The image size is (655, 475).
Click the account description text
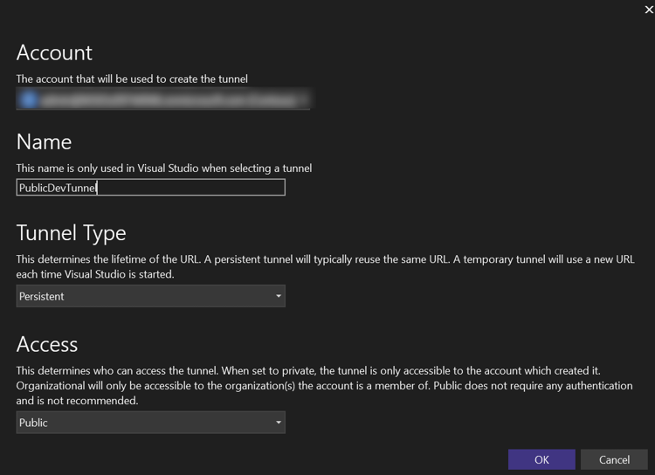(x=132, y=79)
